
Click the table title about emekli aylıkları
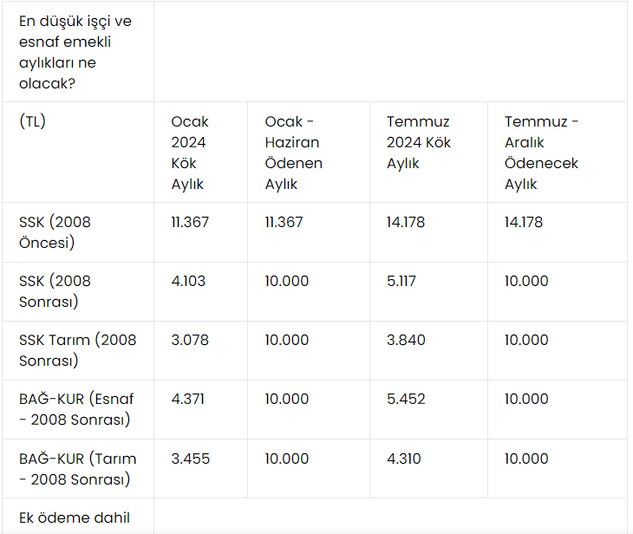(75, 52)
